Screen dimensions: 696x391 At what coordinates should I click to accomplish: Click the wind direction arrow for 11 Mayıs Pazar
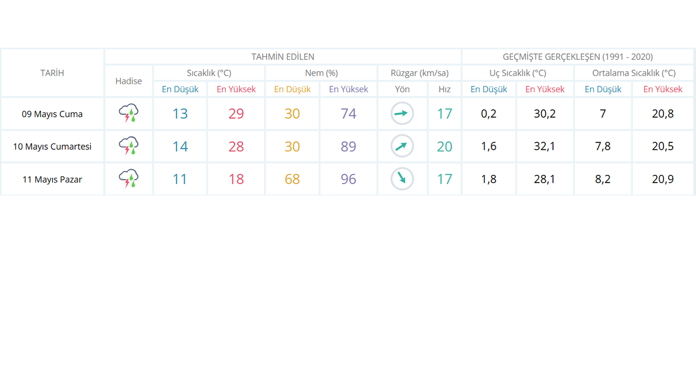[402, 179]
